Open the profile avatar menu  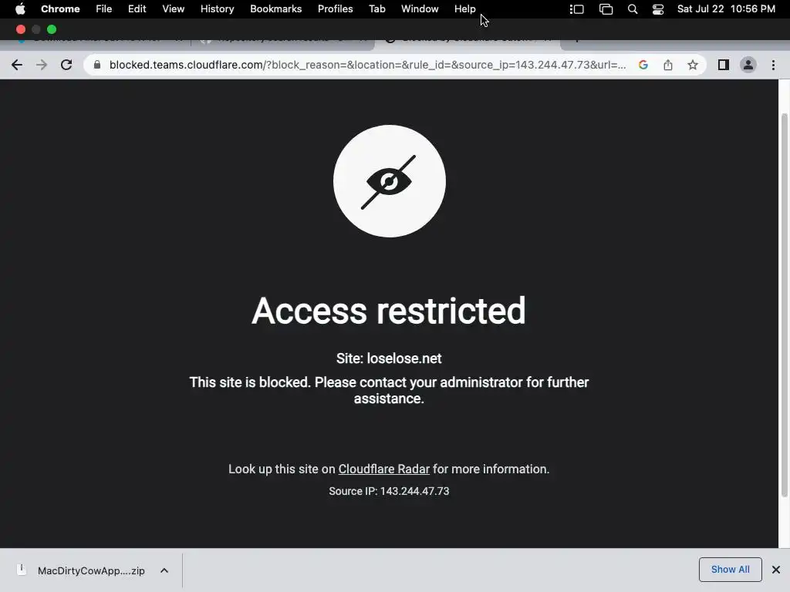748,65
